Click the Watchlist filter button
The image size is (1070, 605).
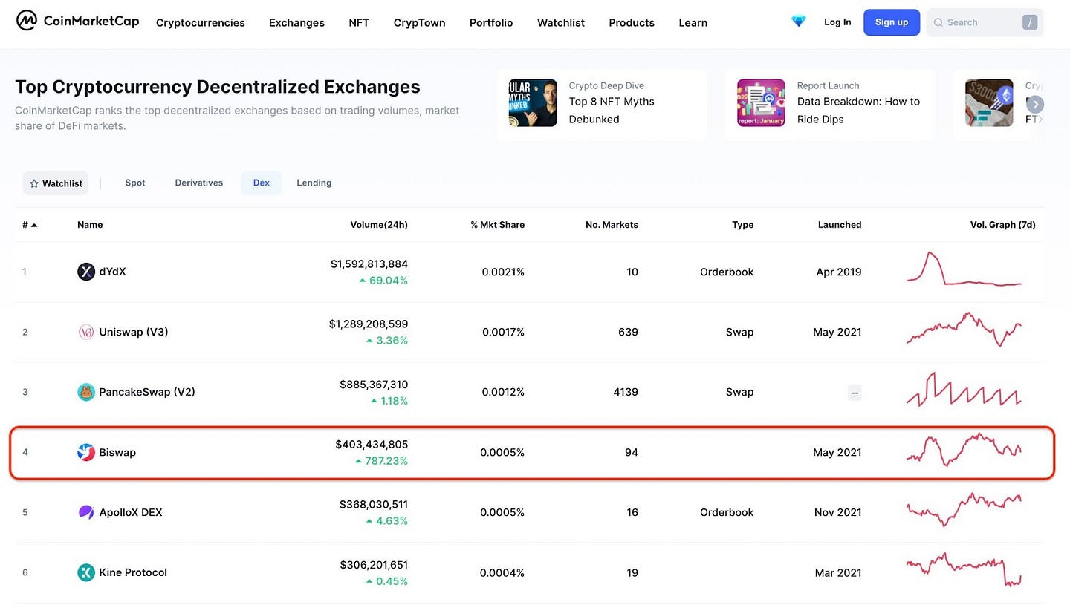click(x=56, y=183)
